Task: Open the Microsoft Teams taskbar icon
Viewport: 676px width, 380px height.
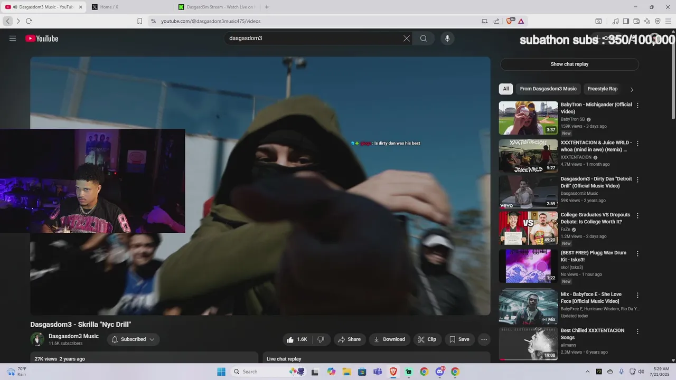Action: click(x=378, y=372)
